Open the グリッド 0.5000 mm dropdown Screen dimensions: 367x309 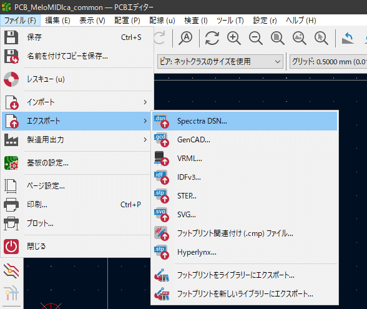tap(328, 62)
